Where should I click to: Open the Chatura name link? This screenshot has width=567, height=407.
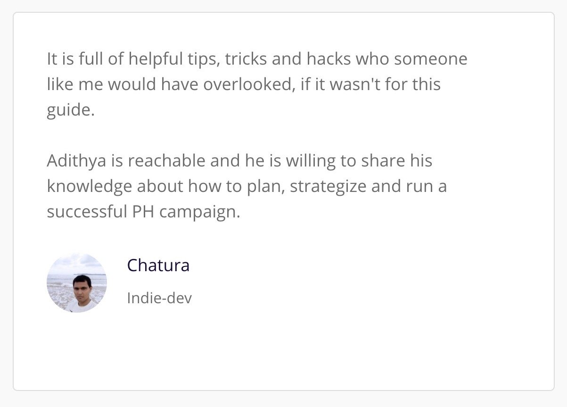click(x=158, y=266)
